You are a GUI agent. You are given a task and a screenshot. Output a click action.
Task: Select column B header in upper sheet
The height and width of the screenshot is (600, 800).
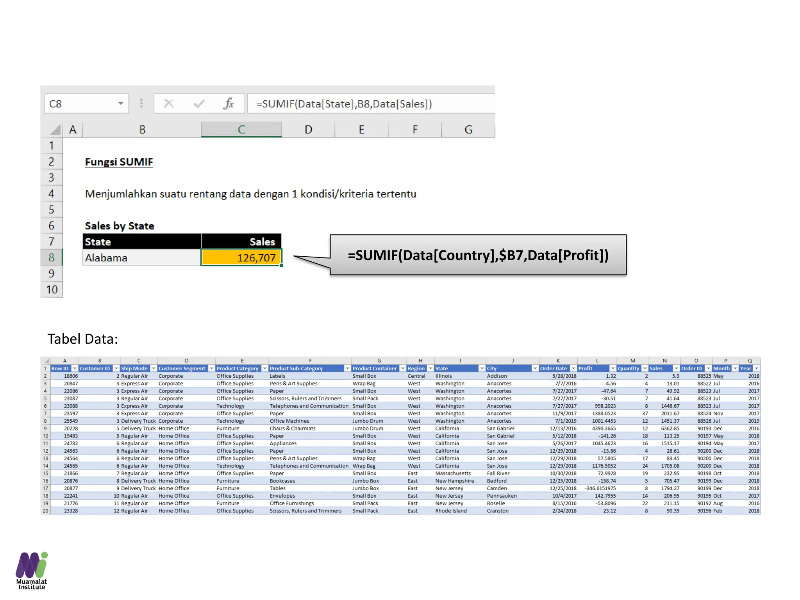pos(142,130)
